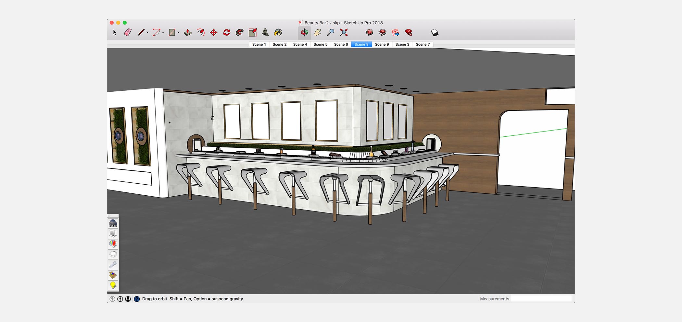The width and height of the screenshot is (682, 322).
Task: Select the Rectangle shape tool
Action: coord(172,32)
